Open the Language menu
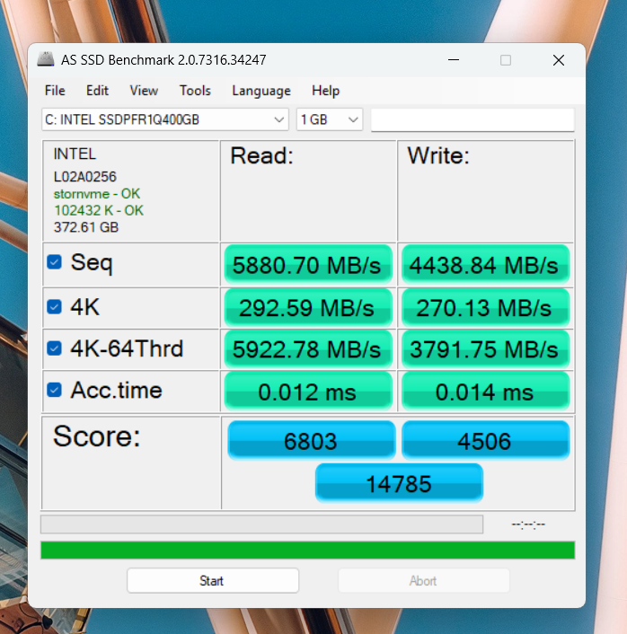 261,91
